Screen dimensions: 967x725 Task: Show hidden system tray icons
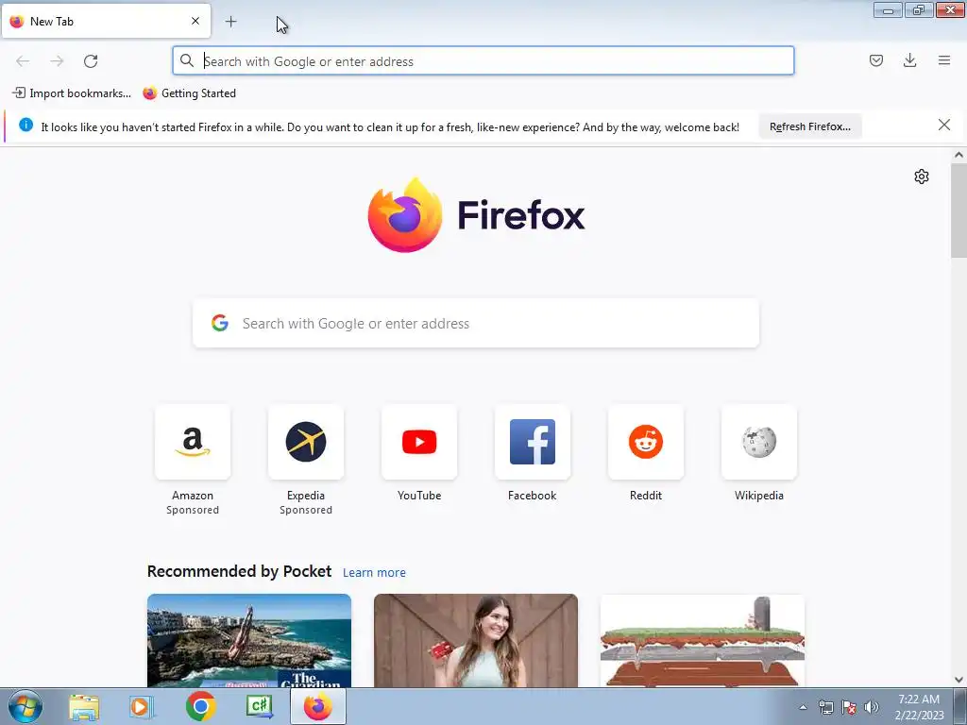pos(803,707)
